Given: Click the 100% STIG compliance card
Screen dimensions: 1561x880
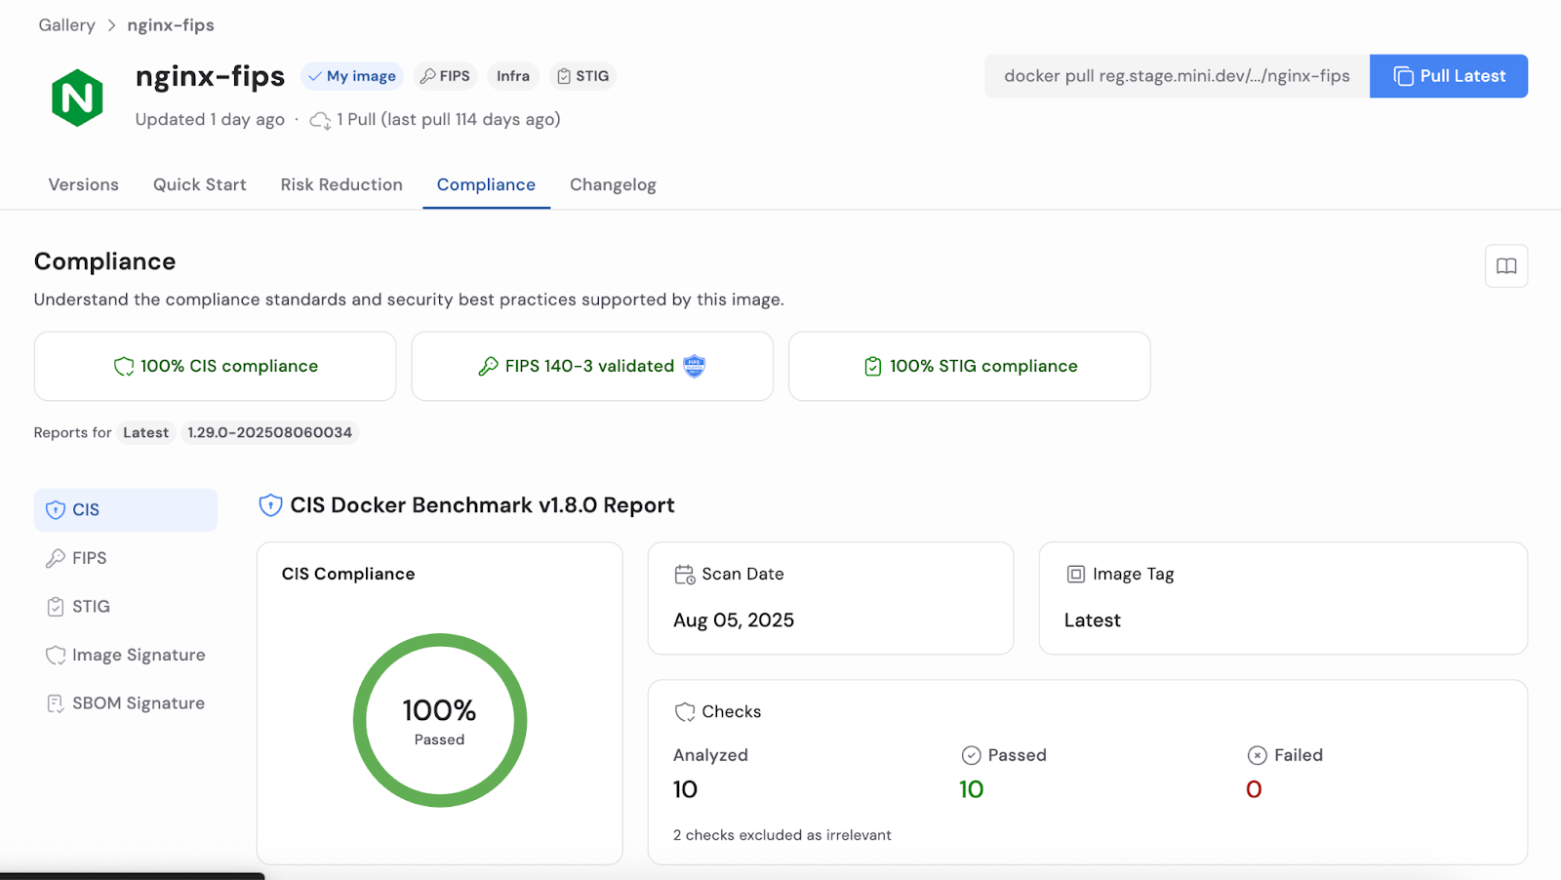Looking at the screenshot, I should (970, 366).
